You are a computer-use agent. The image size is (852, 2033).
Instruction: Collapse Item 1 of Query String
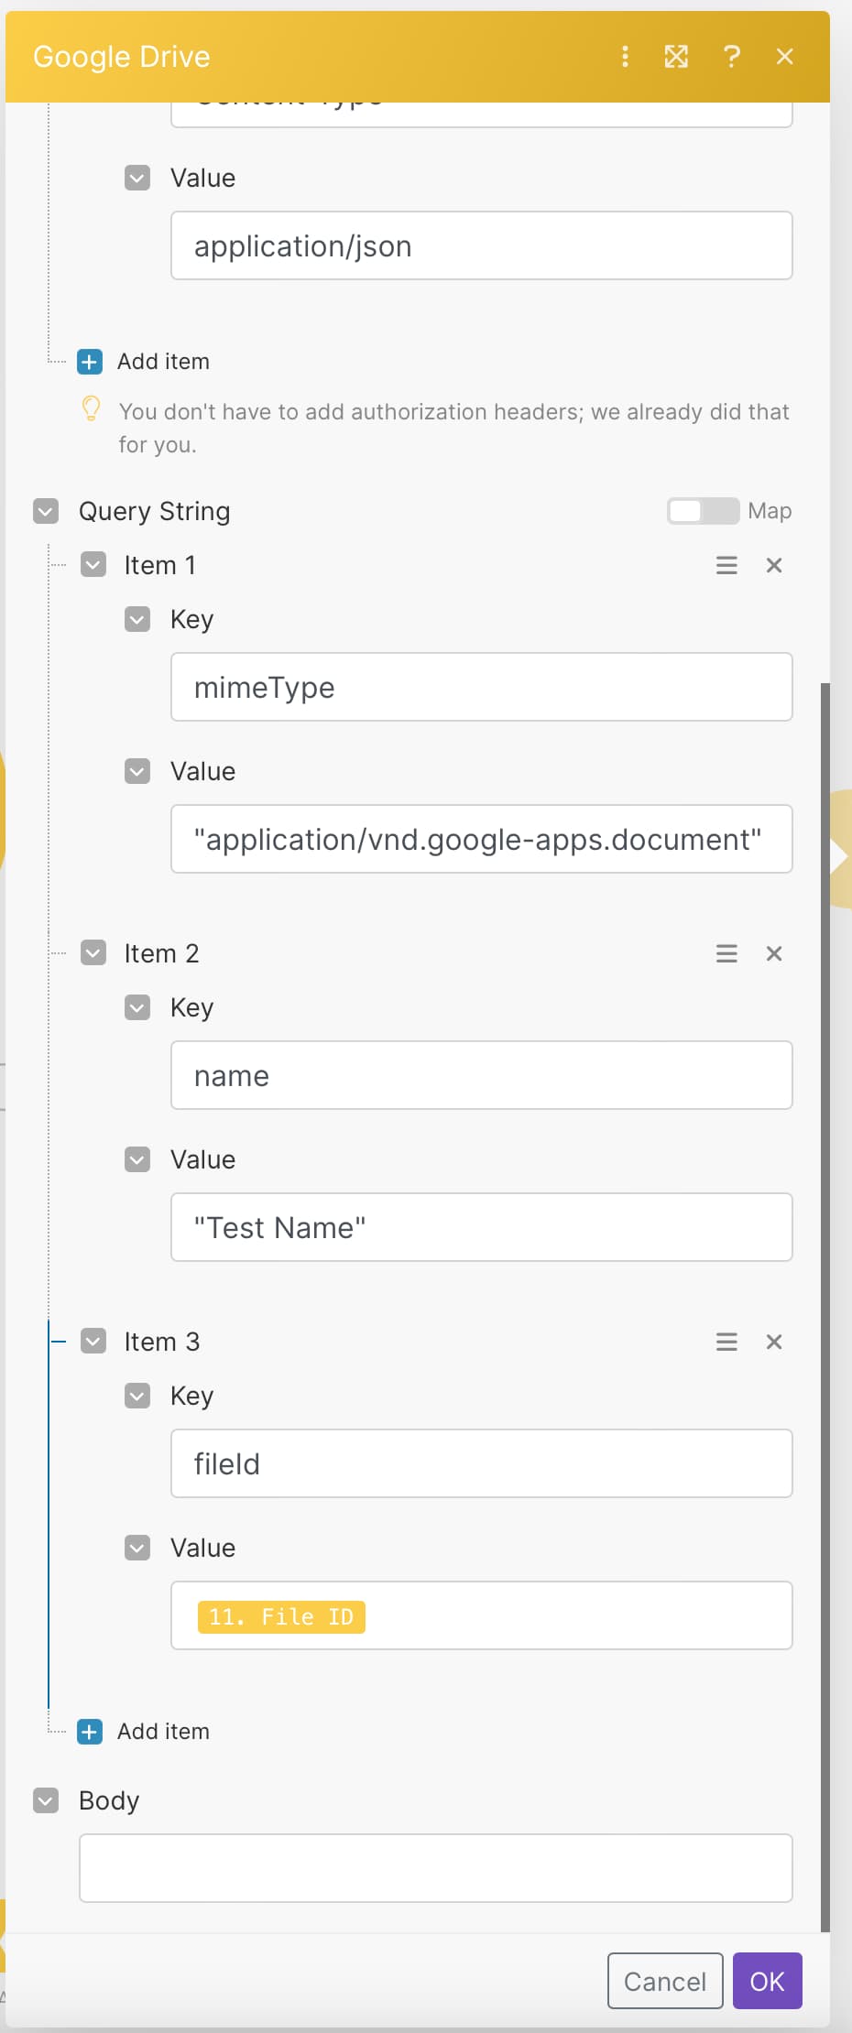pos(93,565)
